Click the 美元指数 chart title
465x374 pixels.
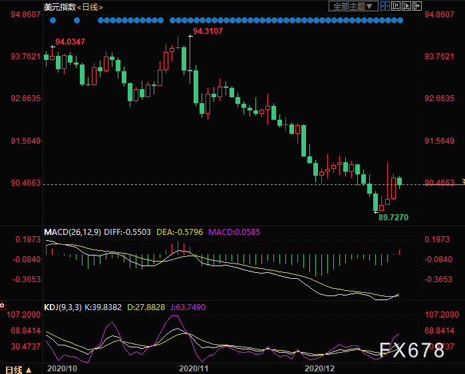(59, 7)
